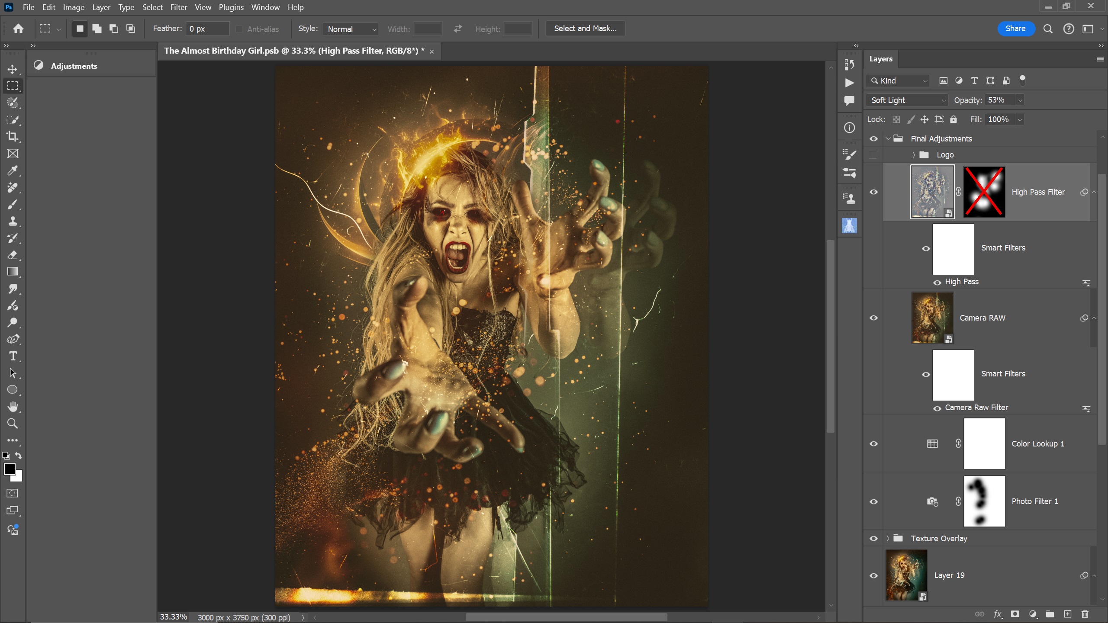Select the Crop tool
This screenshot has width=1108, height=623.
pyautogui.click(x=13, y=137)
